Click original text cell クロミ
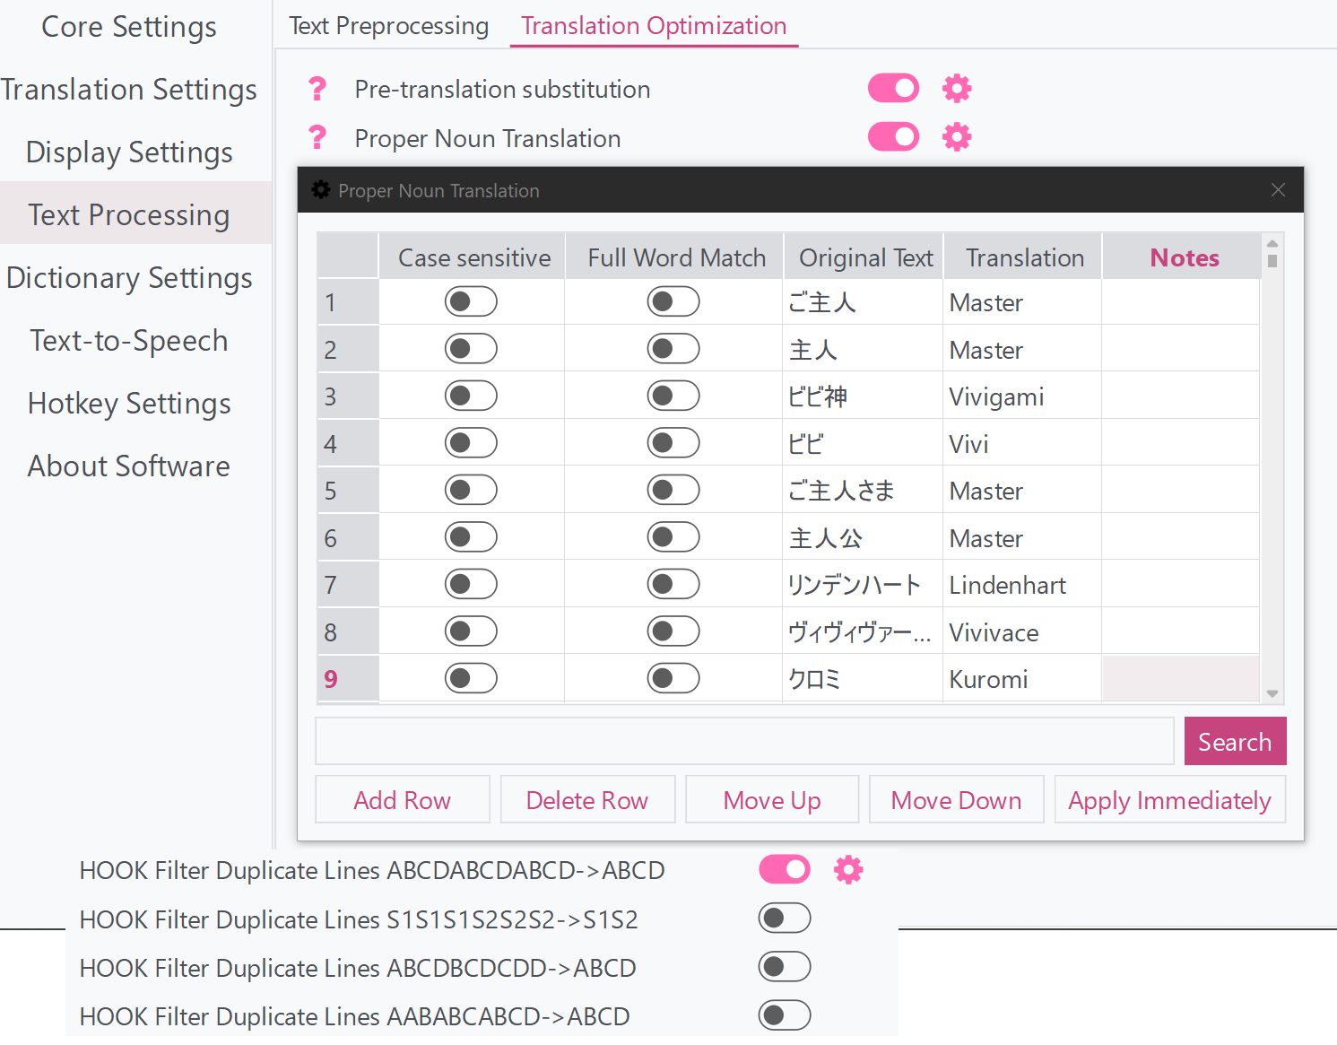 (863, 679)
